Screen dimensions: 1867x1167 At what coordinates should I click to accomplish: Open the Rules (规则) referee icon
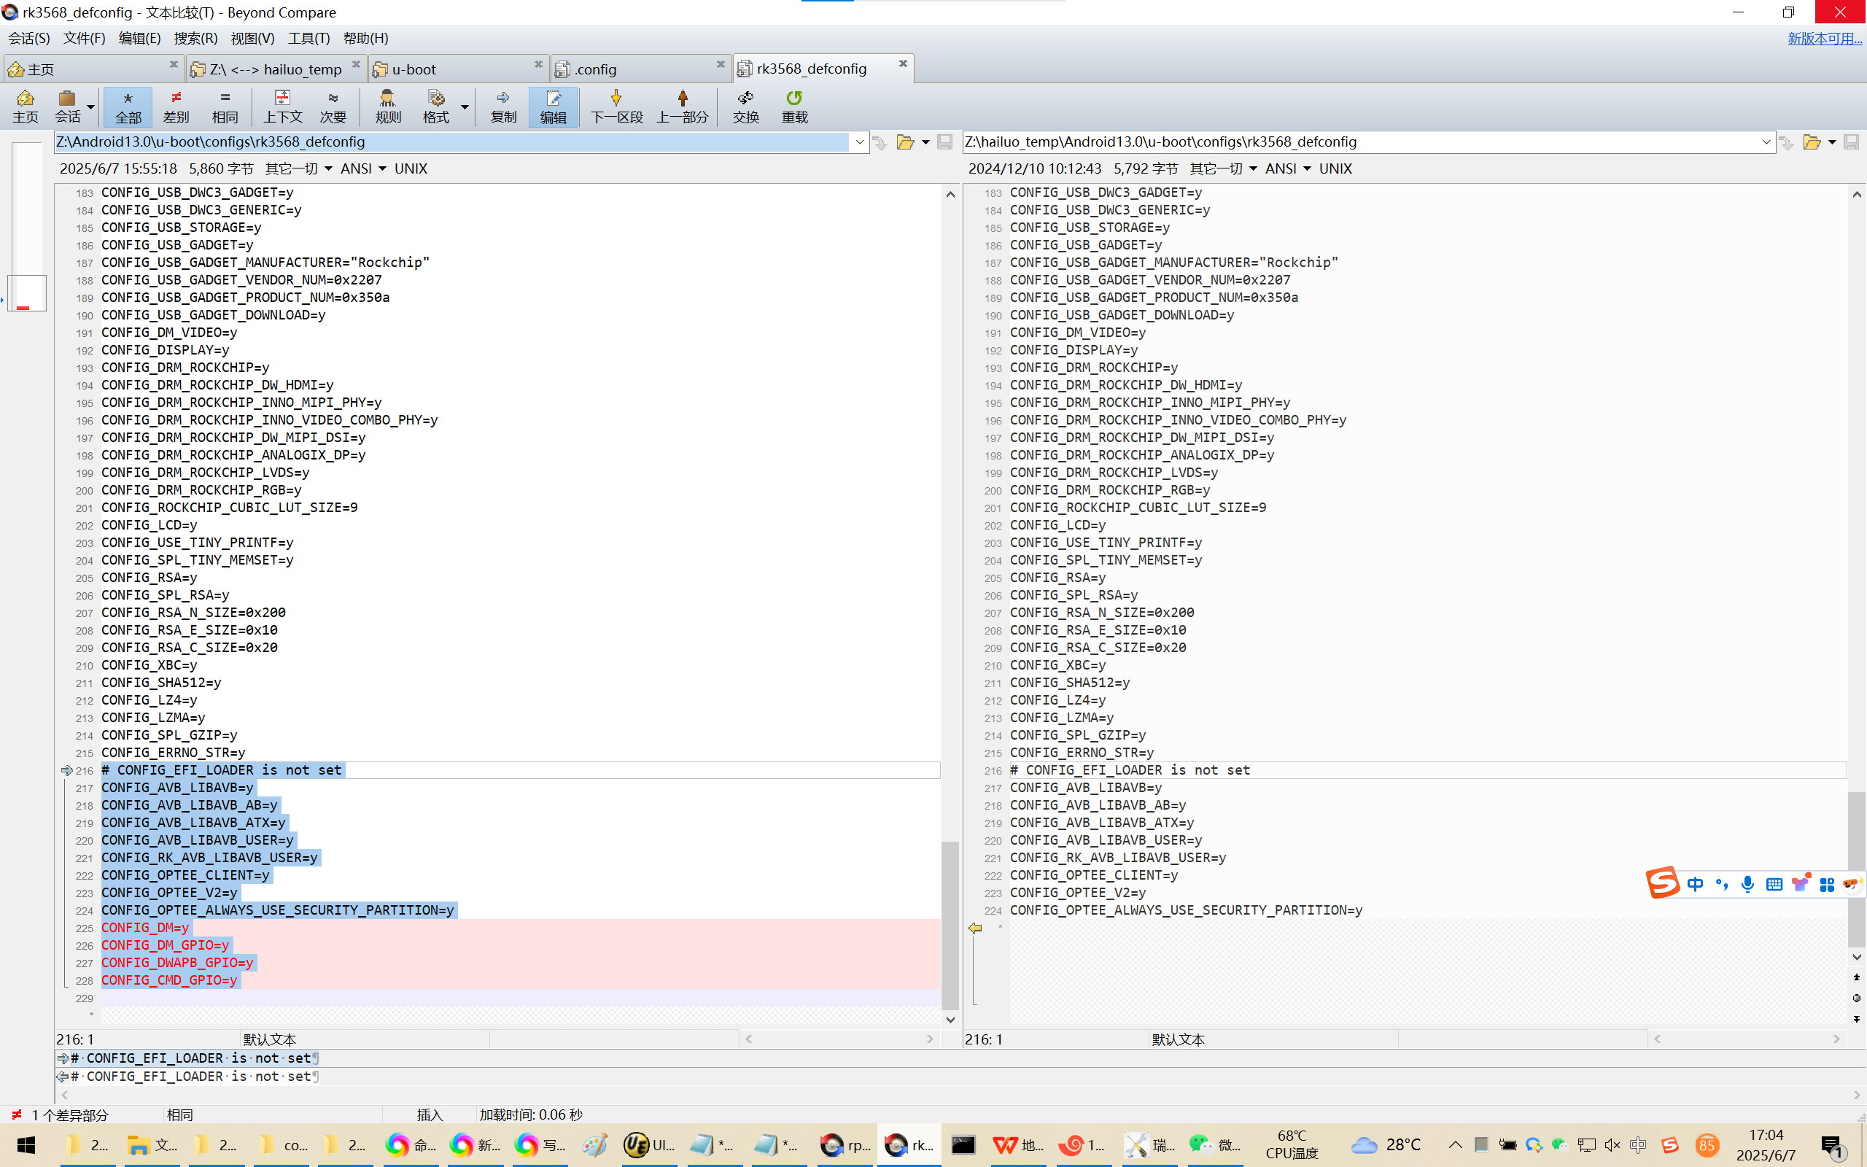pos(387,106)
